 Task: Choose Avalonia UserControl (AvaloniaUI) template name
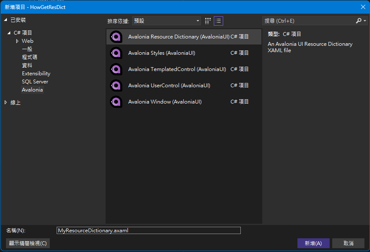169,86
